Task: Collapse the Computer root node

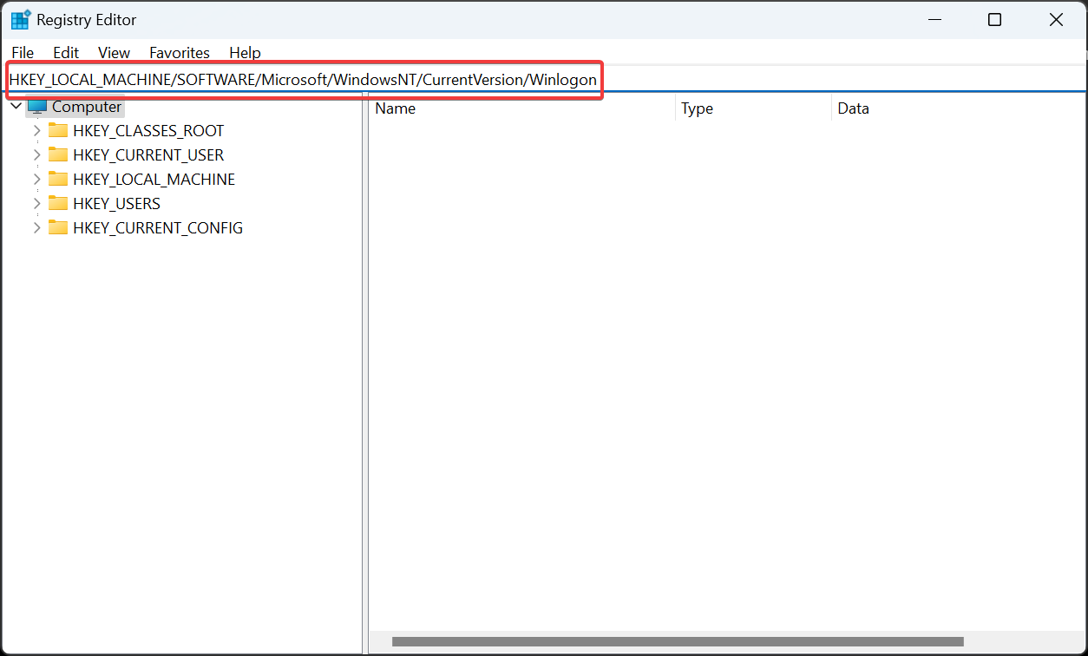Action: click(x=16, y=107)
